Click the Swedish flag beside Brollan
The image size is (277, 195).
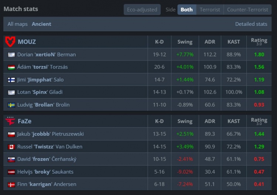11,105
